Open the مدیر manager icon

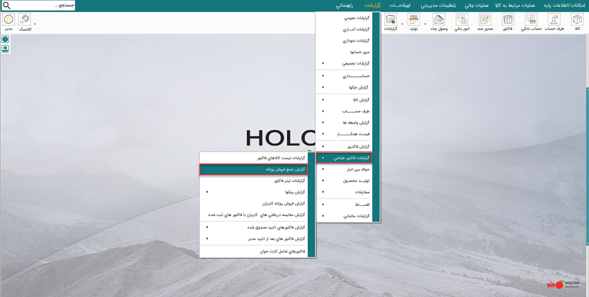click(x=8, y=22)
